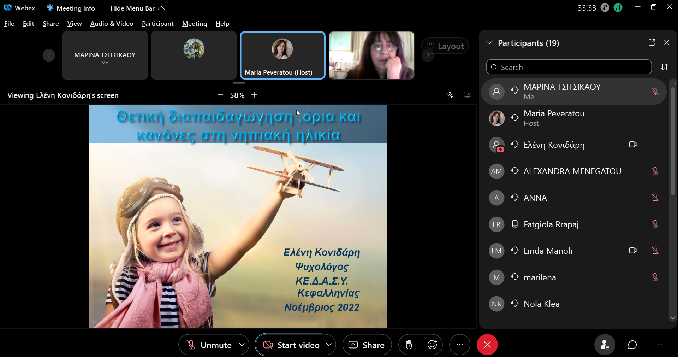
Task: Open the Layout options
Action: click(x=445, y=46)
